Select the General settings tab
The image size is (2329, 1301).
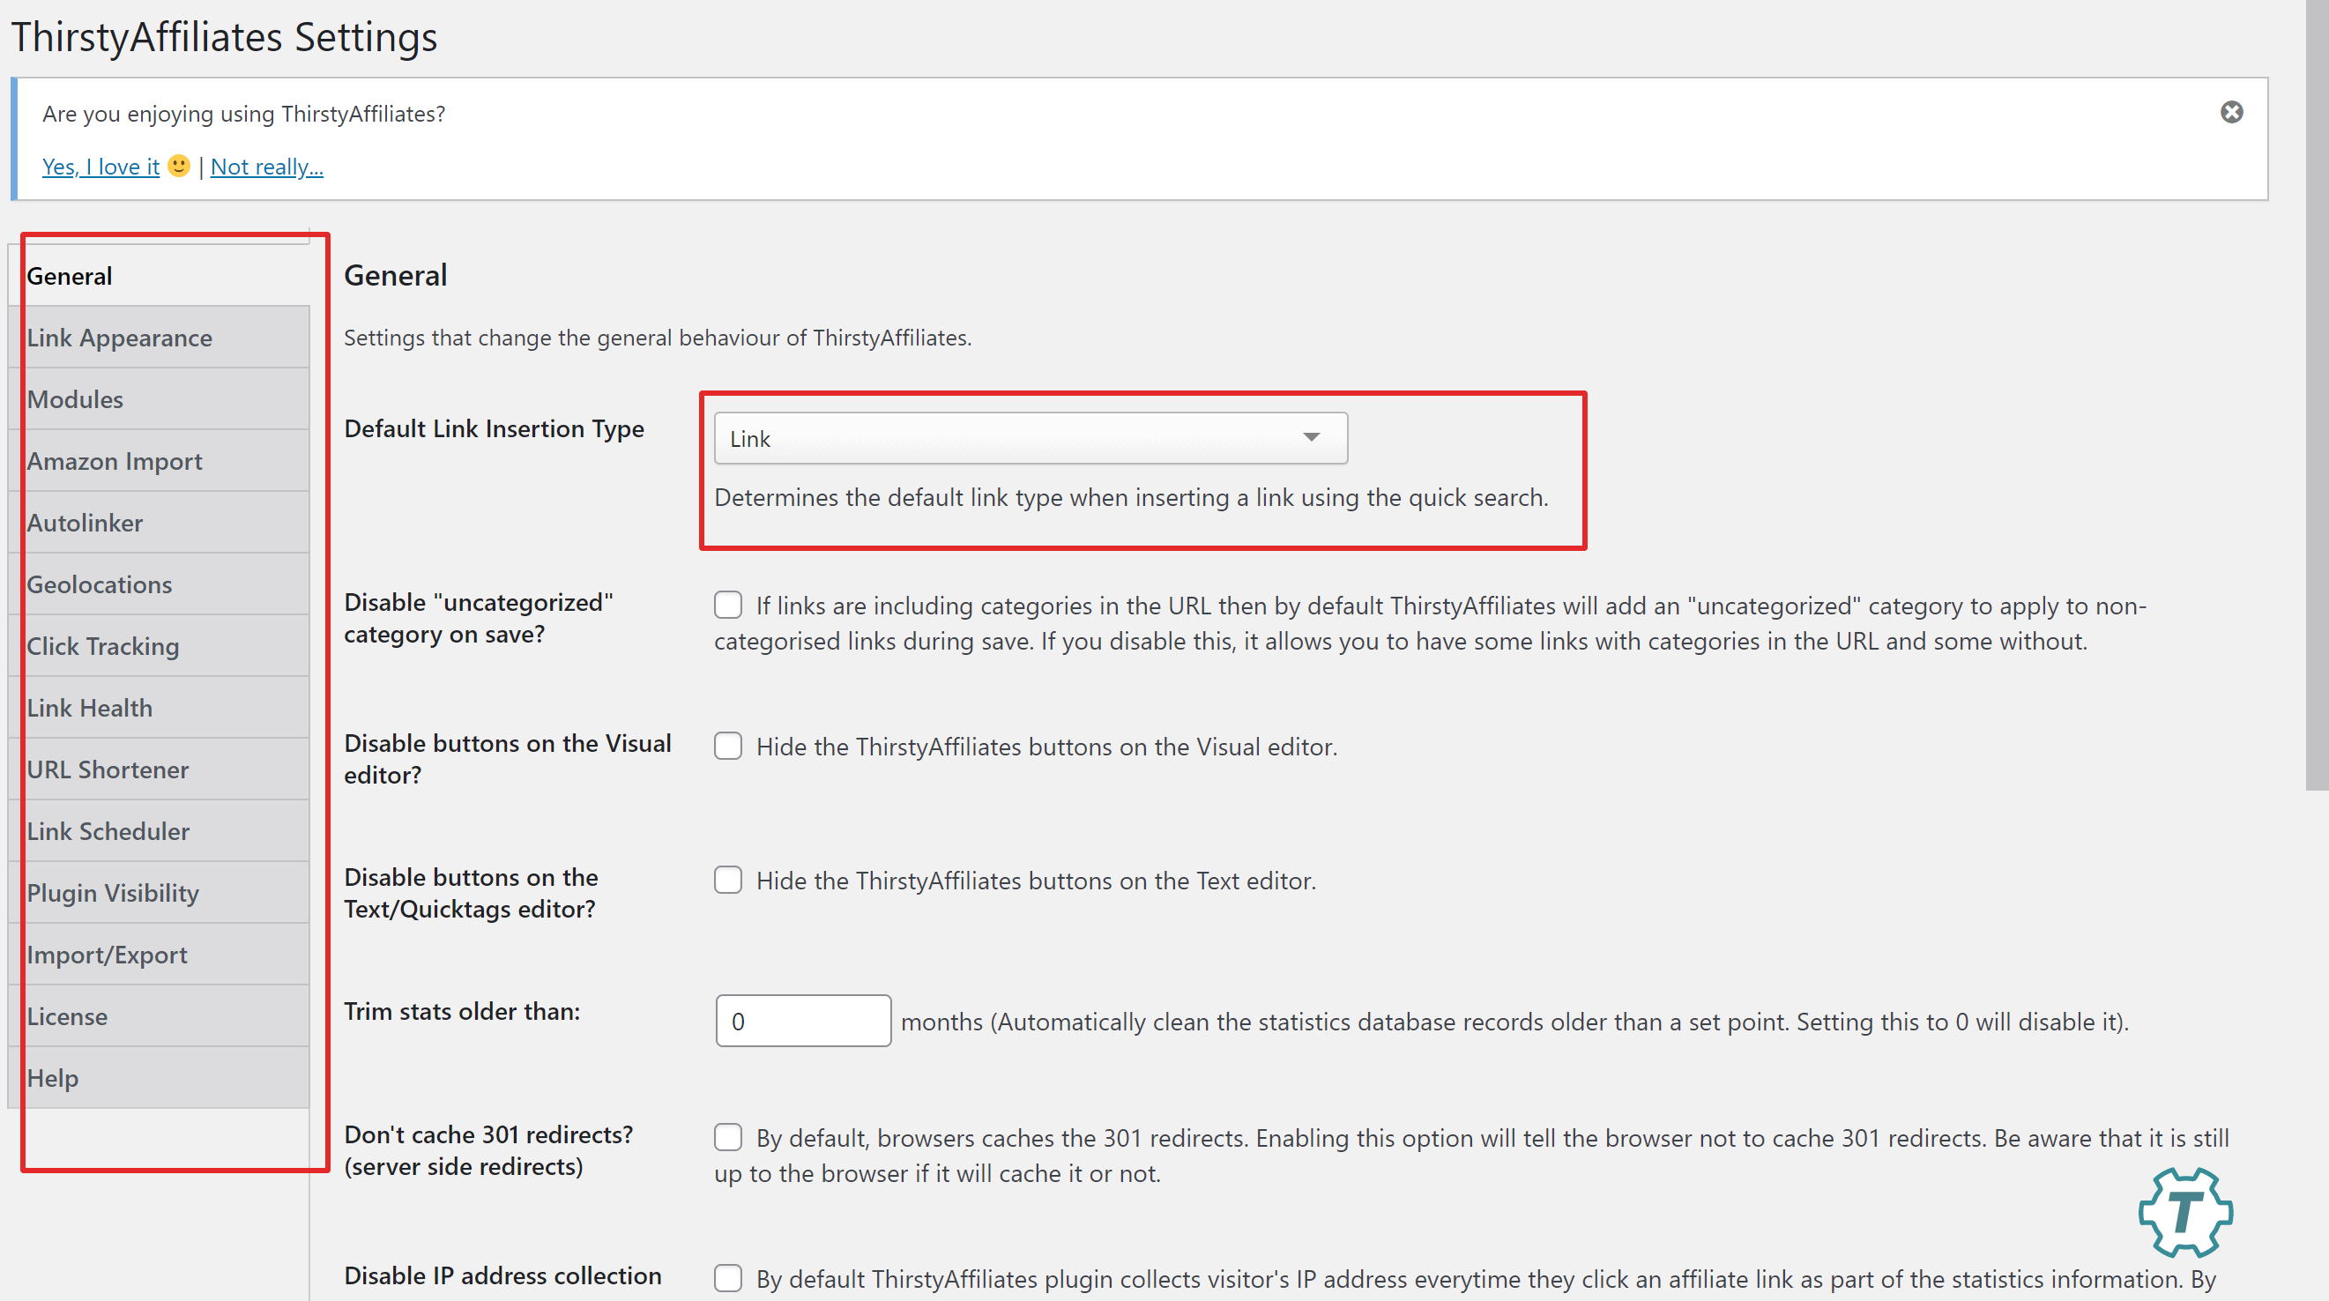(x=167, y=275)
